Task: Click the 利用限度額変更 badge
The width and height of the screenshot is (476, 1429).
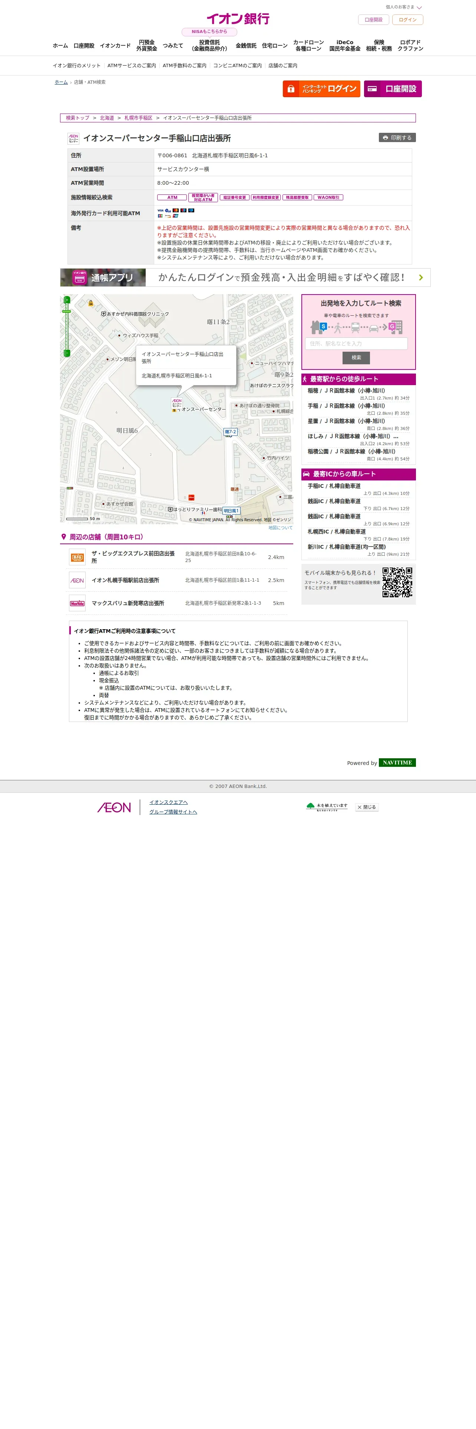Action: click(266, 197)
